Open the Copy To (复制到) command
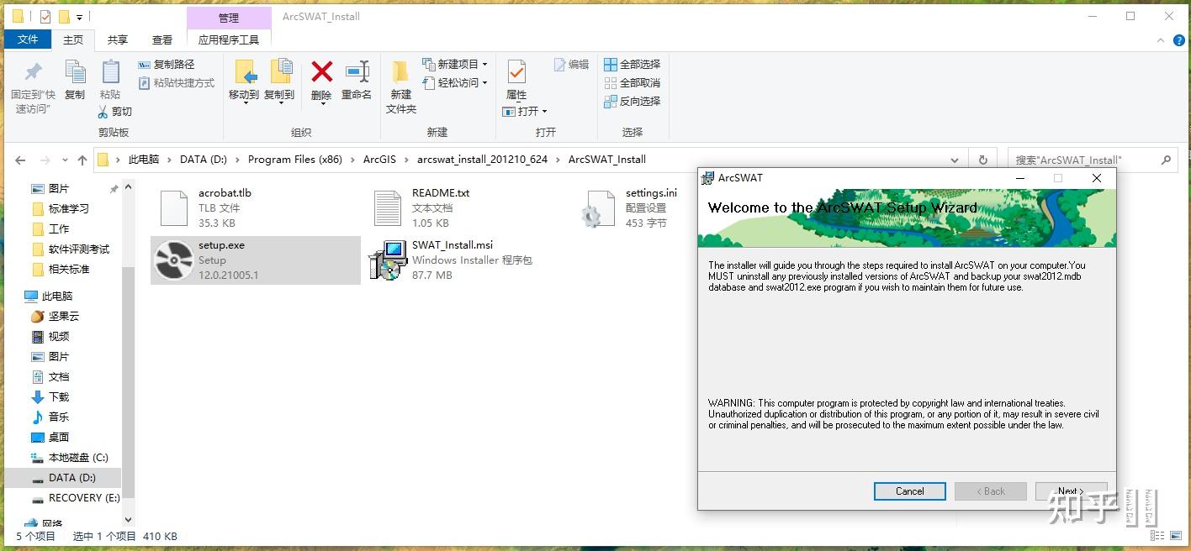The height and width of the screenshot is (551, 1191). click(x=279, y=80)
